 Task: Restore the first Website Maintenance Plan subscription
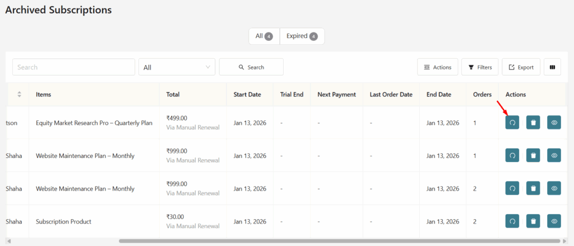512,155
